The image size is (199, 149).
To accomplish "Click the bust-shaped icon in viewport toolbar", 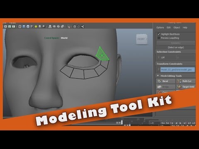I will click(50, 26).
